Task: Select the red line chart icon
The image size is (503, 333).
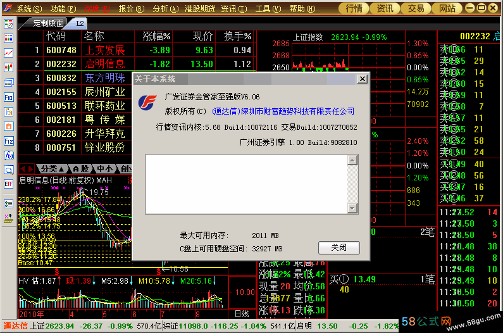Action: pyautogui.click(x=8, y=53)
